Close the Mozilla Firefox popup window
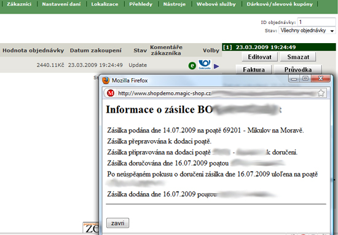The height and width of the screenshot is (235, 338). point(321,79)
